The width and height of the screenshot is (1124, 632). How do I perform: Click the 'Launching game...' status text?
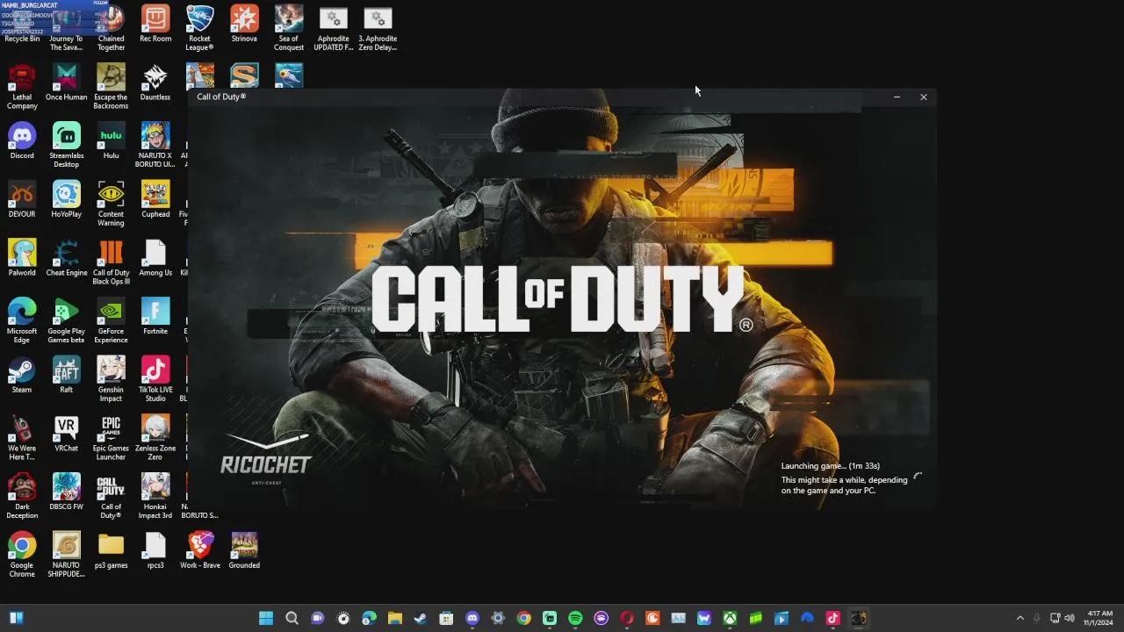pyautogui.click(x=831, y=466)
